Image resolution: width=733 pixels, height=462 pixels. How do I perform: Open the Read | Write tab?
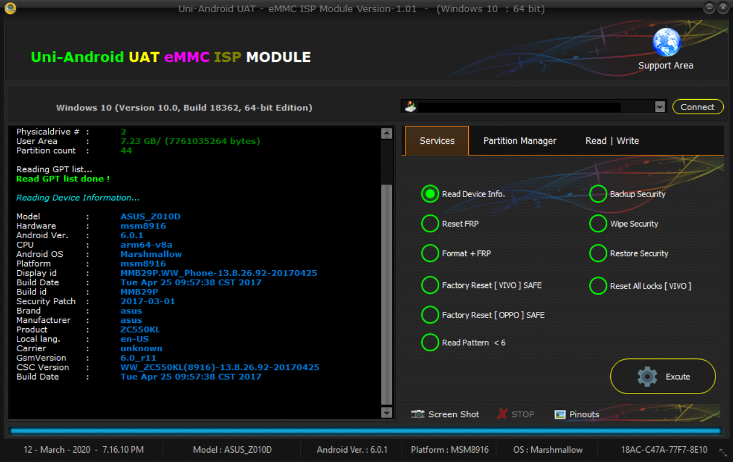pos(612,141)
